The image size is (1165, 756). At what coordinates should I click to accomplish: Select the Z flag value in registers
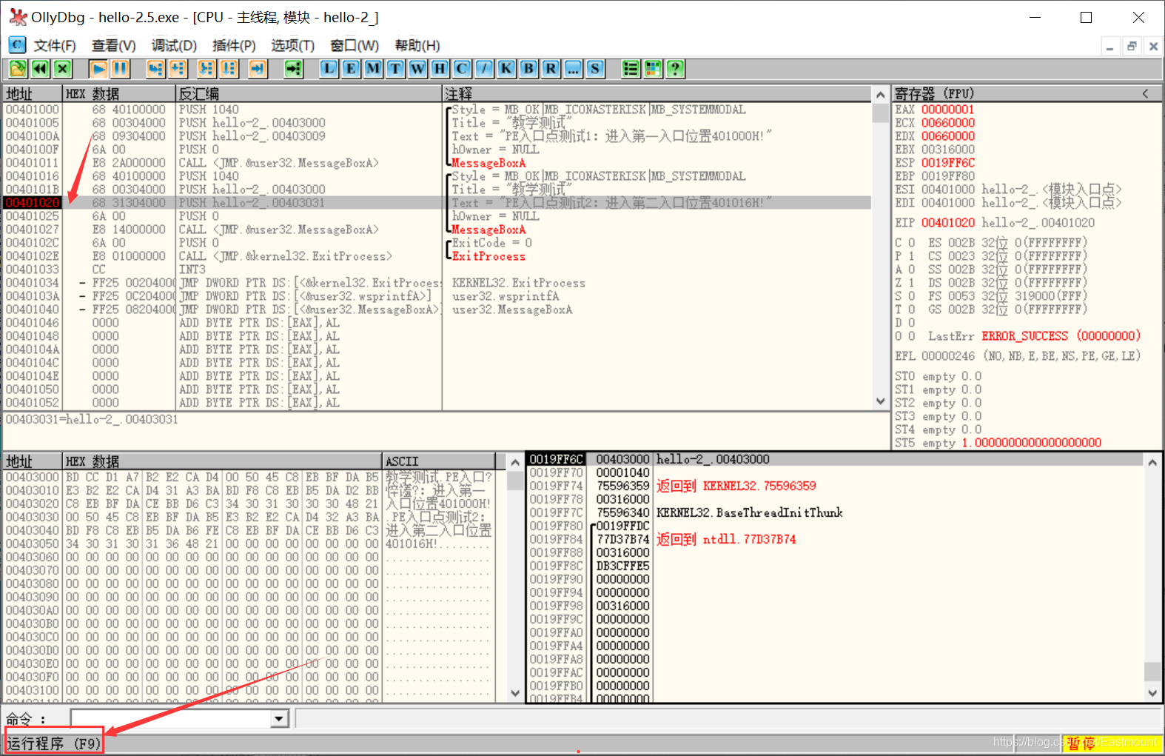(x=912, y=282)
